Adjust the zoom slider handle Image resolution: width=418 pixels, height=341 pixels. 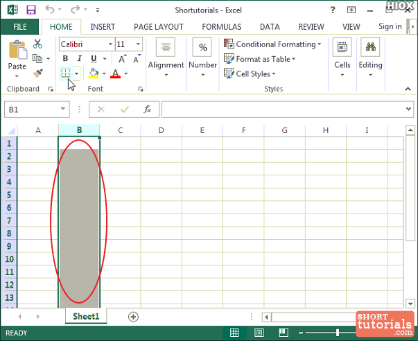tap(338, 333)
